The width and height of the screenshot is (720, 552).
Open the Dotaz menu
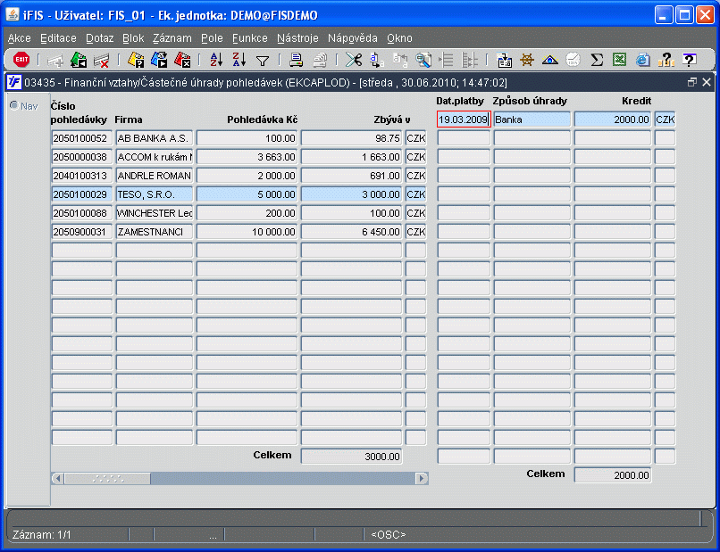click(100, 38)
